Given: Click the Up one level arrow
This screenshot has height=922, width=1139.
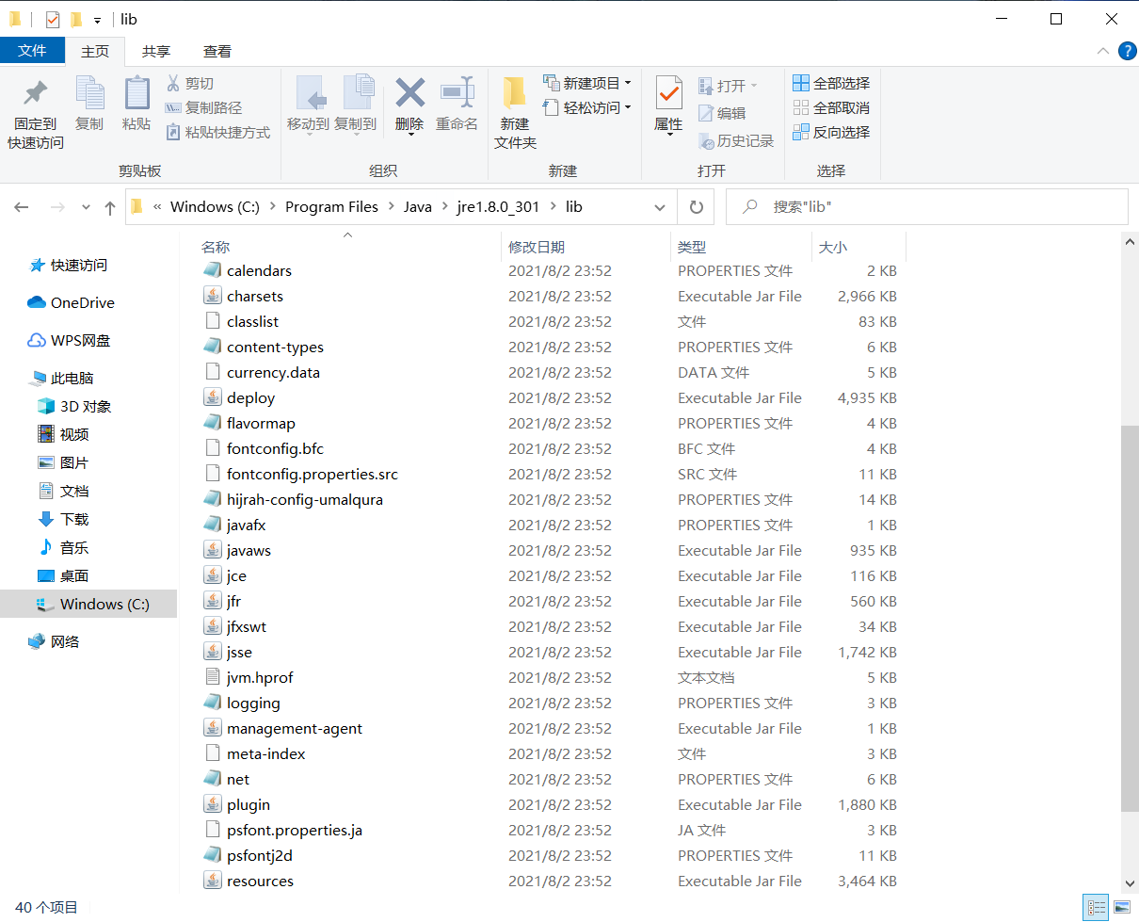Looking at the screenshot, I should point(110,207).
